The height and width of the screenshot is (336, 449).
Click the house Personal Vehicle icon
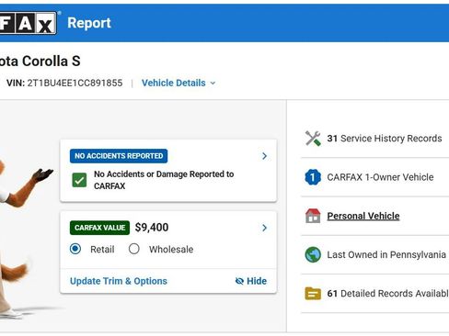pyautogui.click(x=313, y=216)
